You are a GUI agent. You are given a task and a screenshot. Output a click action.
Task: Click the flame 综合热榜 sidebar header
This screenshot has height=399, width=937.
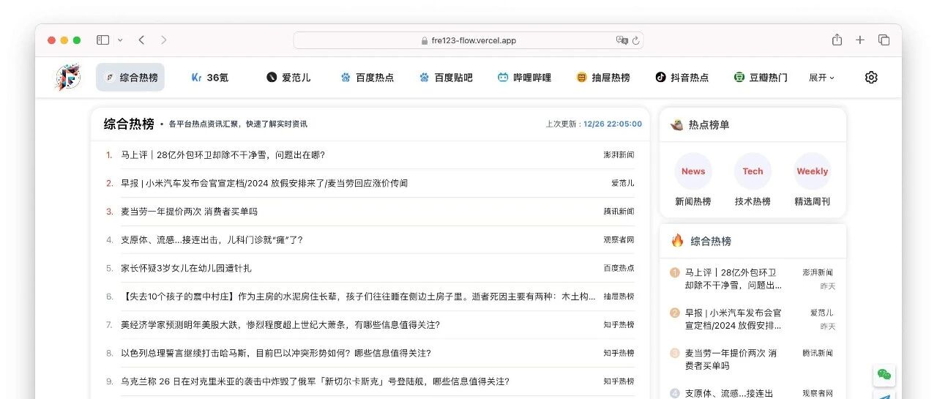click(x=753, y=241)
